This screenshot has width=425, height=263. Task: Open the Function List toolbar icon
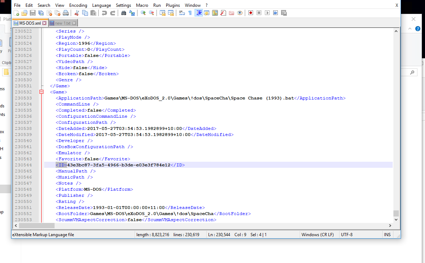coord(223,13)
